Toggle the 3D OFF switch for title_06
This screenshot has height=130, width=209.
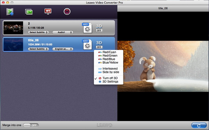point(99,47)
